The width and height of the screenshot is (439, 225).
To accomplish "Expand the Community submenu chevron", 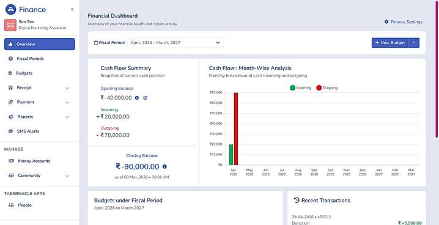I will [67, 176].
